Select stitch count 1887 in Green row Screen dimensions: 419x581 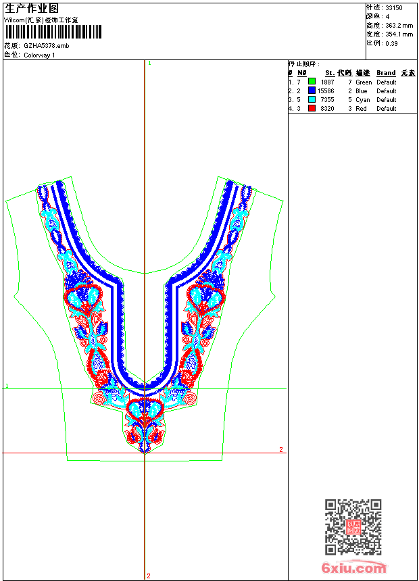click(x=327, y=82)
